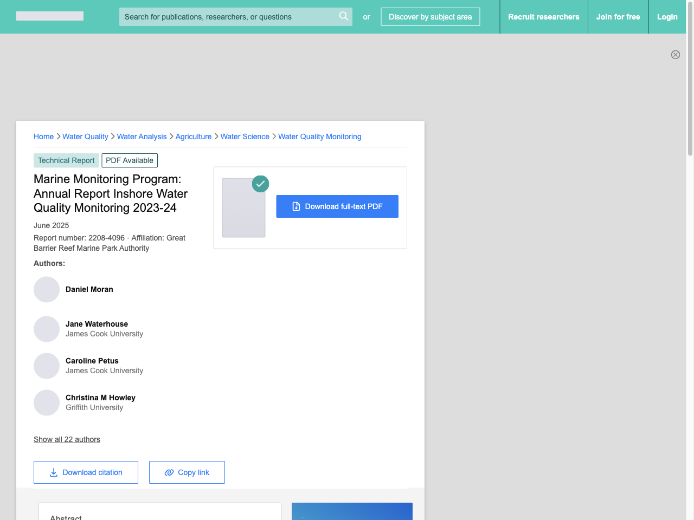Click the 'June 2025' date text

coord(52,225)
